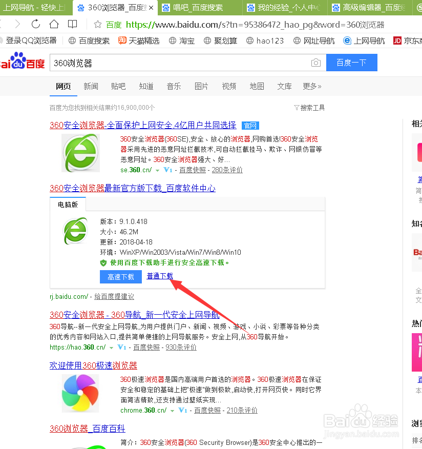The image size is (422, 449).
Task: Open 淘宝 bookmark
Action: (x=182, y=40)
